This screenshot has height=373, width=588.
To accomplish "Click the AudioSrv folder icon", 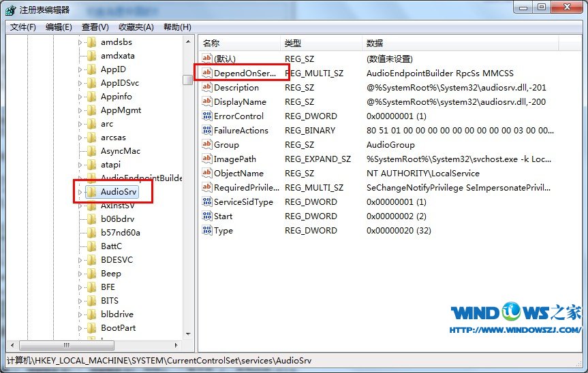I will 91,192.
